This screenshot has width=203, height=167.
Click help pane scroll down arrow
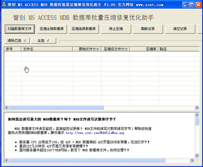pos(197,155)
